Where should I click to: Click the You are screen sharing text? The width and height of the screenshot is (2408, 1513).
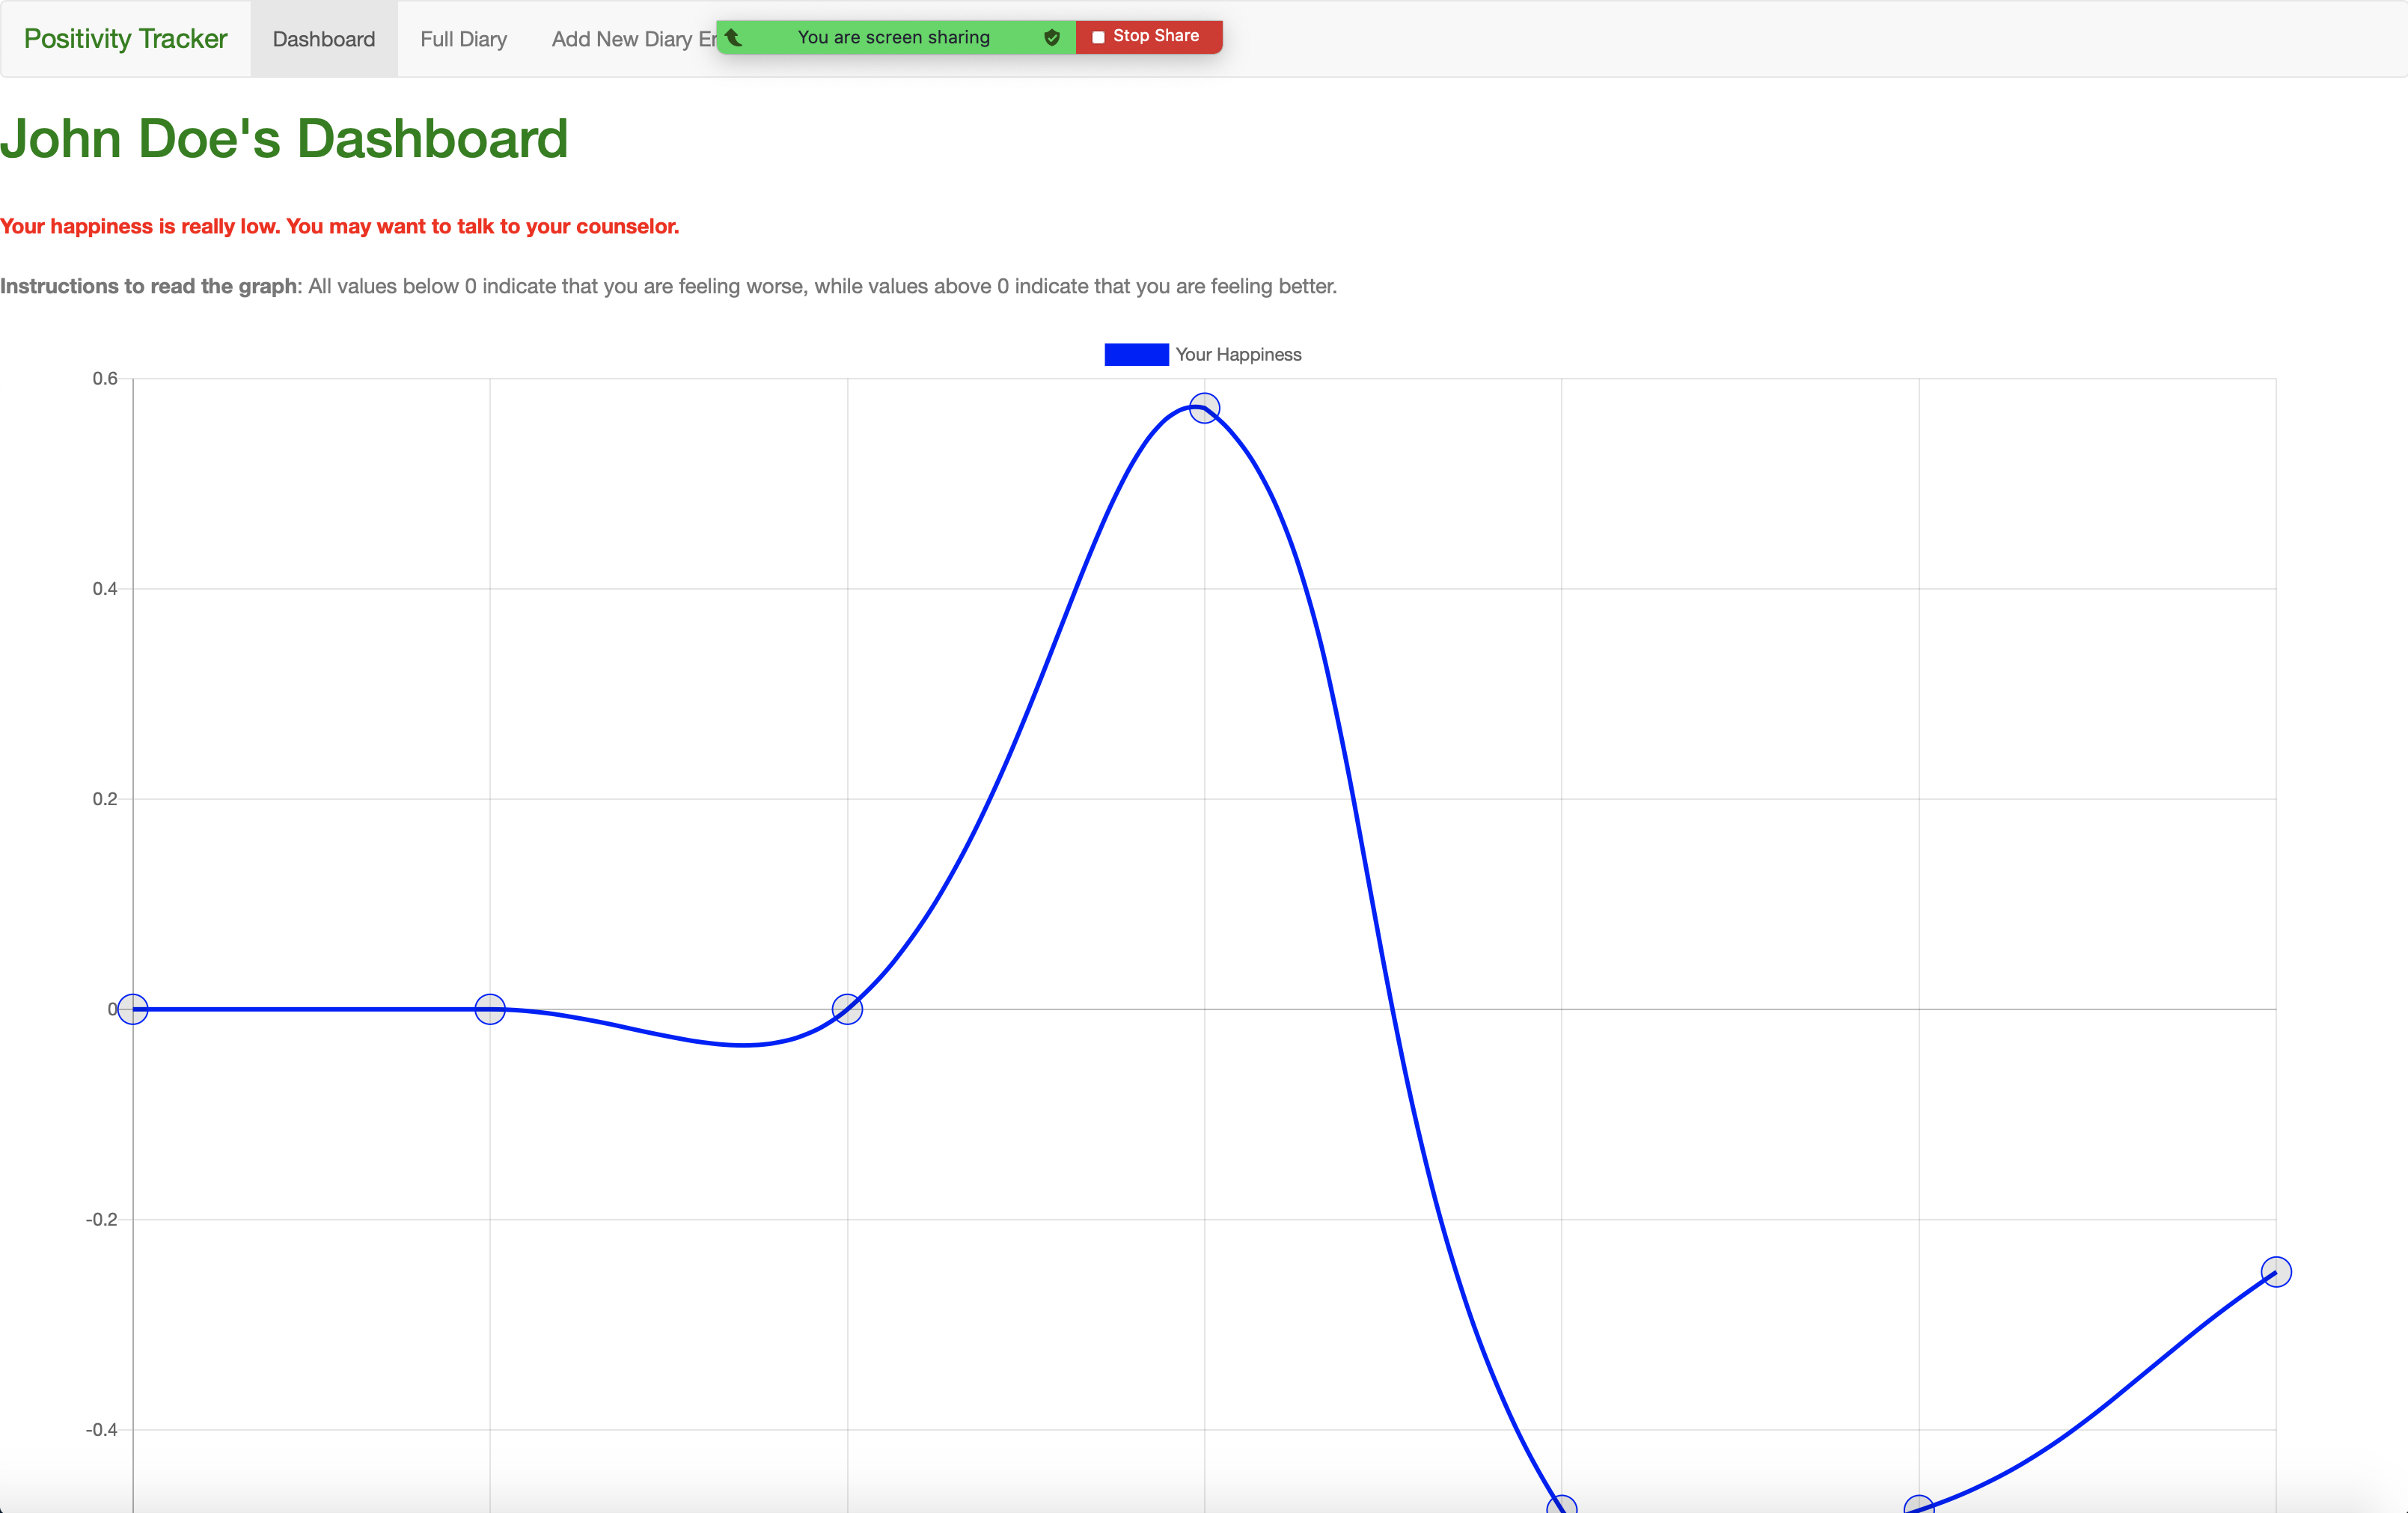893,37
